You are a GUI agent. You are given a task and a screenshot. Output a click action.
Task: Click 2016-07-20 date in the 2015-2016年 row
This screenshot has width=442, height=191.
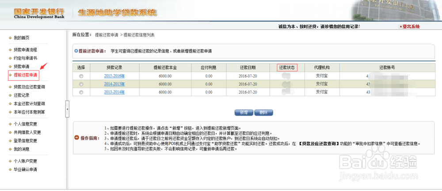click(248, 76)
